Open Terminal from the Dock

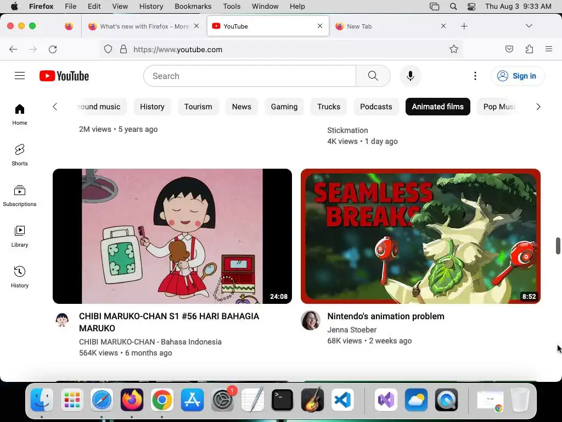tap(282, 399)
